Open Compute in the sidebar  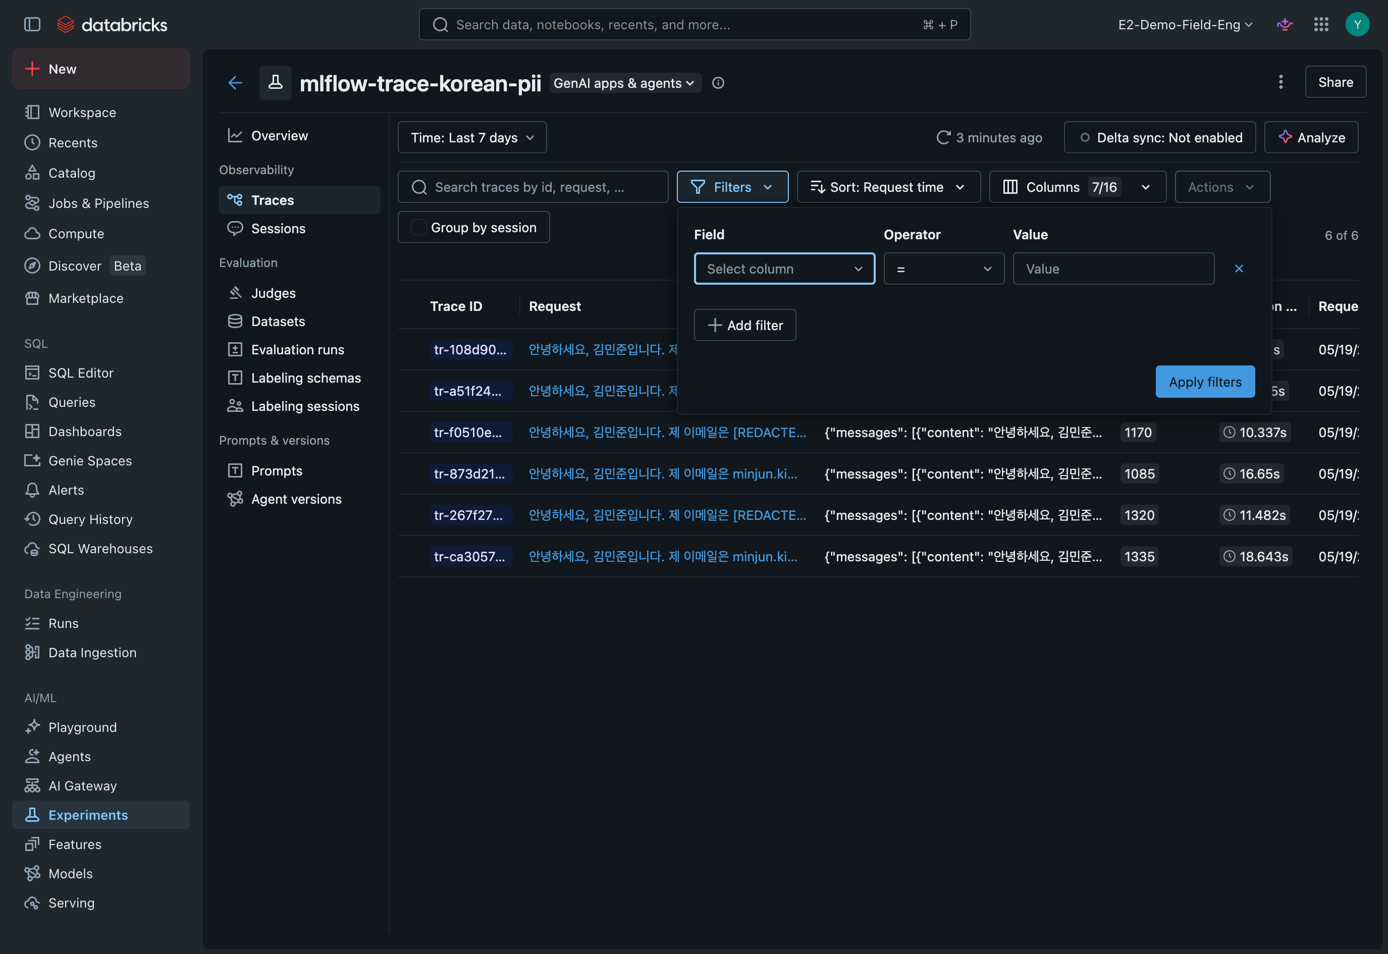click(x=100, y=234)
